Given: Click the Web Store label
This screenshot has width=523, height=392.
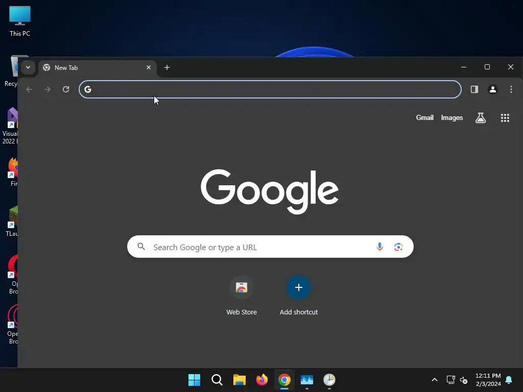Looking at the screenshot, I should click(x=242, y=312).
